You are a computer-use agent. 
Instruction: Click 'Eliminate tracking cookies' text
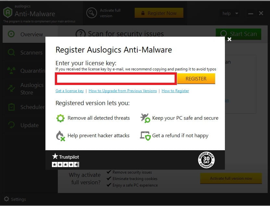pyautogui.click(x=135, y=179)
